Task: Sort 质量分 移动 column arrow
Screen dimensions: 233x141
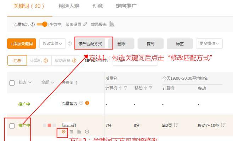Action: 146,88
